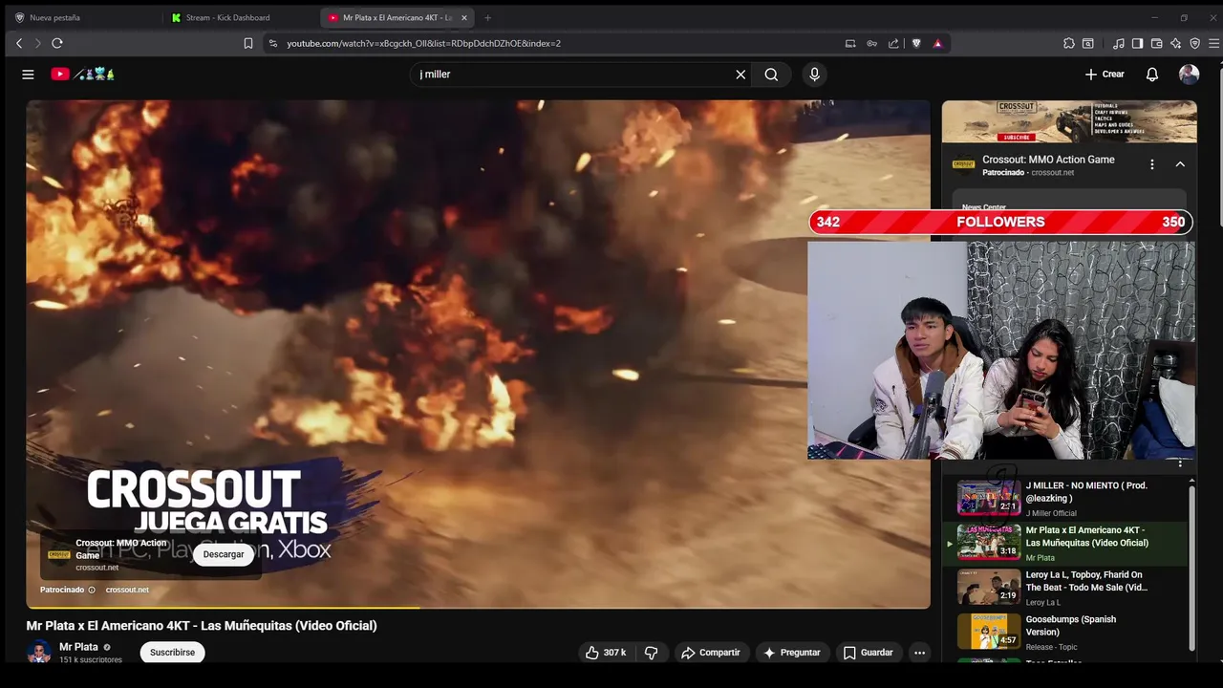Share this page from the address bar
1223x688 pixels.
893,43
